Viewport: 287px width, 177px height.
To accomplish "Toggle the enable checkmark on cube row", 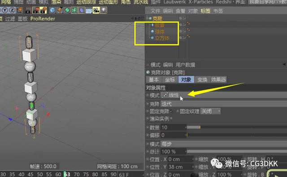I will pos(185,38).
